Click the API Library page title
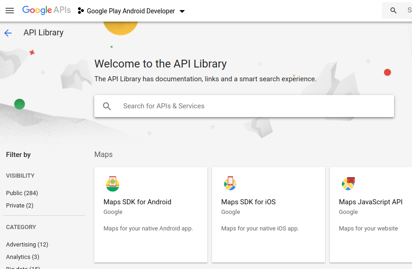This screenshot has width=412, height=269. coord(43,33)
